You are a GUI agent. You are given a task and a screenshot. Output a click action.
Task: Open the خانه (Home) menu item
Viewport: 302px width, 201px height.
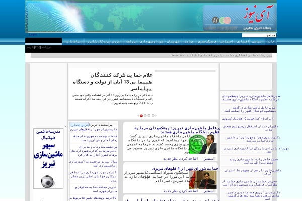click(270, 41)
